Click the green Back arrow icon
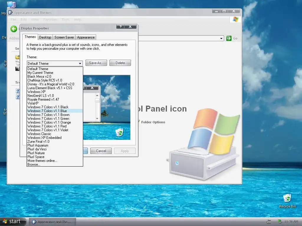302x226 pixels. point(14,29)
